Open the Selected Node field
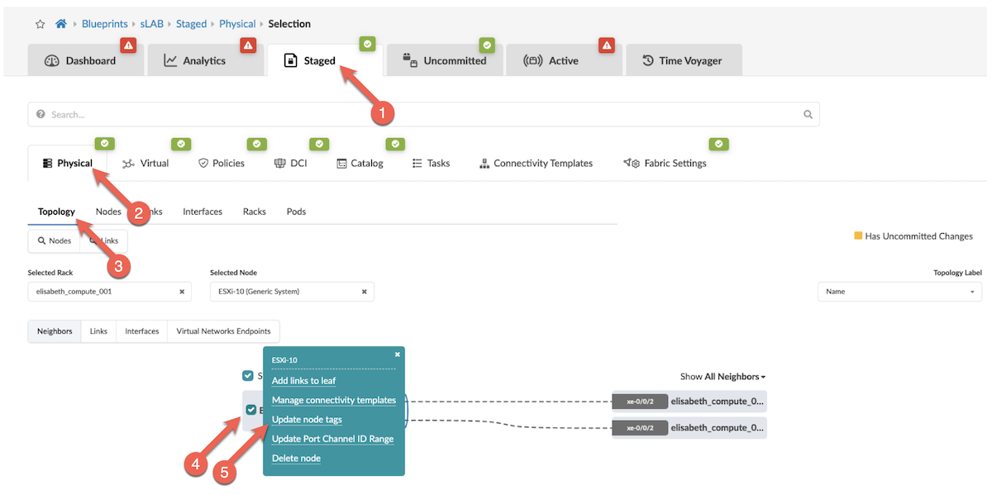This screenshot has width=992, height=495. [292, 292]
